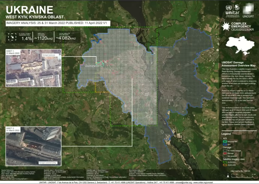Screen dimensions: 259x184
Task: Click the UKRAINE map title
Action: 30,9
